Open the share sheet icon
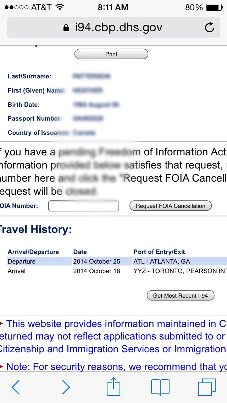 [x=113, y=386]
